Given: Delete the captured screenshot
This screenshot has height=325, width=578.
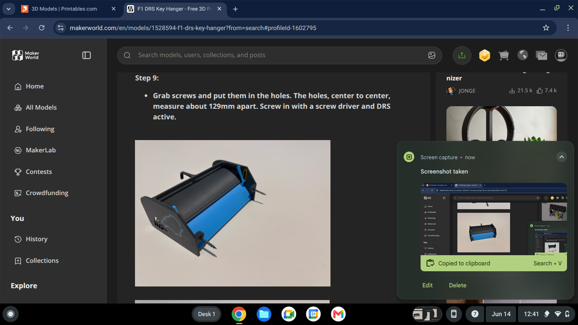Looking at the screenshot, I should (457, 285).
